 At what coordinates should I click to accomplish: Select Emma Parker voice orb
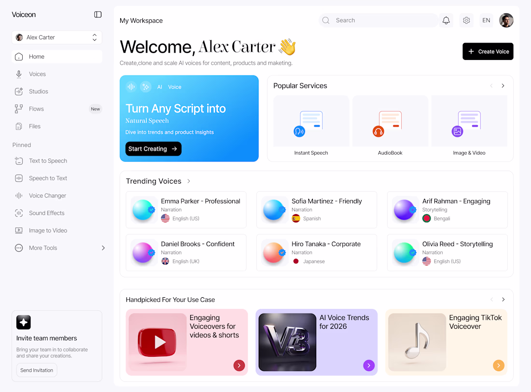[x=143, y=210]
